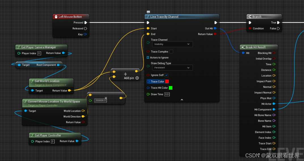The image size is (304, 161).
Task: Click the Line Trace Return Value red pin
Action: pos(215,34)
